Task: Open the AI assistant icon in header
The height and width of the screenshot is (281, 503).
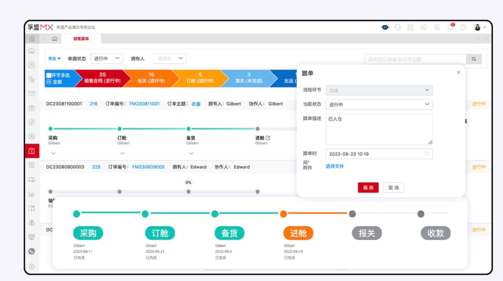Action: coord(385,27)
